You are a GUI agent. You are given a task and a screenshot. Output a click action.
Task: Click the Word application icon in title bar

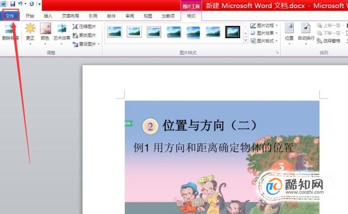pos(4,4)
